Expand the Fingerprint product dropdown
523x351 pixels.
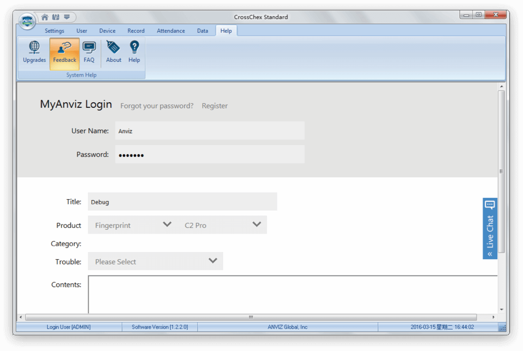[132, 225]
